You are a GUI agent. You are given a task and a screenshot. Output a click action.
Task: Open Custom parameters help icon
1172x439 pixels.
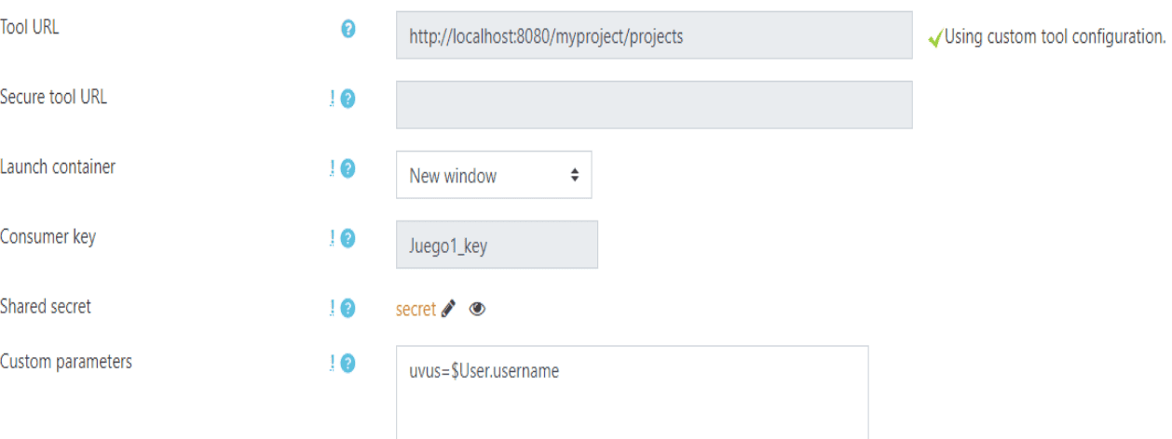point(348,365)
